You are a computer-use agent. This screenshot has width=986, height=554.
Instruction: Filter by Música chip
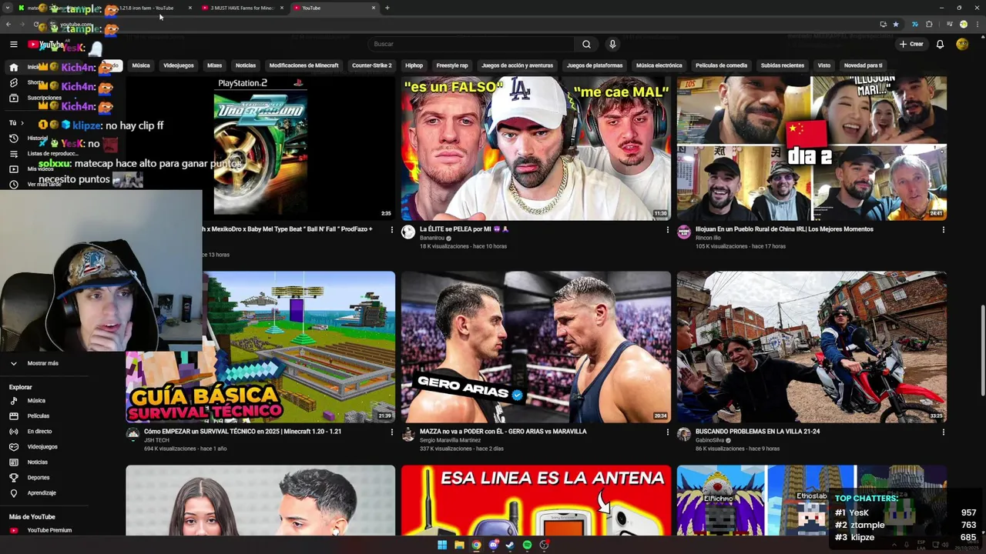coord(141,65)
